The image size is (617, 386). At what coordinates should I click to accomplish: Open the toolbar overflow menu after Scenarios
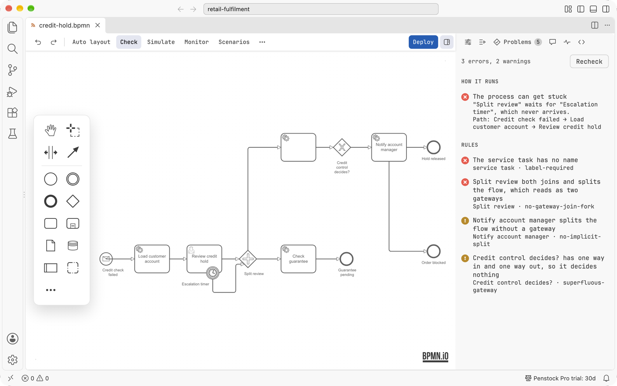click(262, 42)
